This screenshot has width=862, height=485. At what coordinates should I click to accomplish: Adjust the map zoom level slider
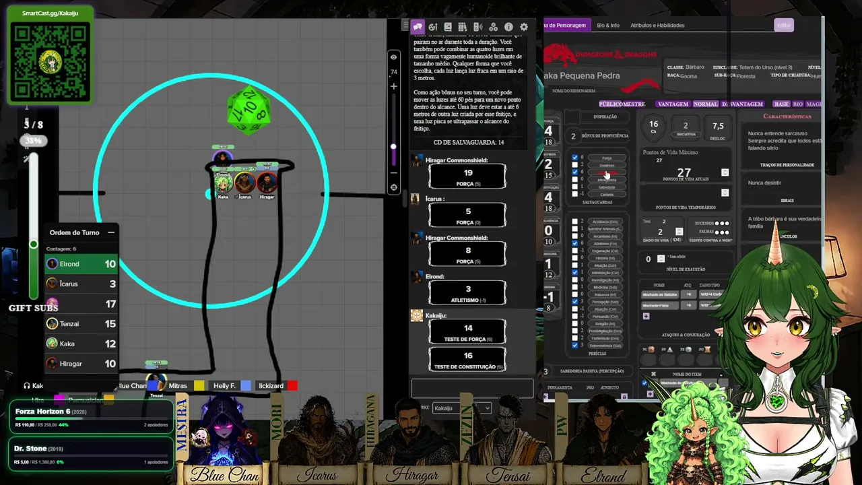pyautogui.click(x=393, y=147)
